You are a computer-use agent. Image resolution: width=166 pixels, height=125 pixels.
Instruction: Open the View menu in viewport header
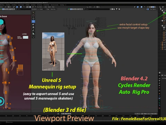(46, 7)
